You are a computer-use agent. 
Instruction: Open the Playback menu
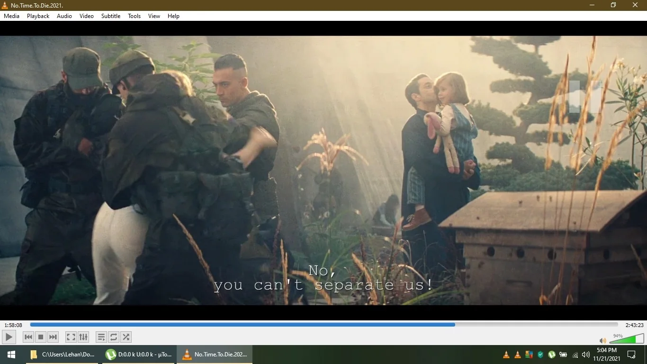click(38, 16)
